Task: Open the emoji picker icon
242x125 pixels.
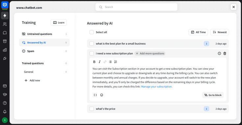Action: tap(102, 95)
